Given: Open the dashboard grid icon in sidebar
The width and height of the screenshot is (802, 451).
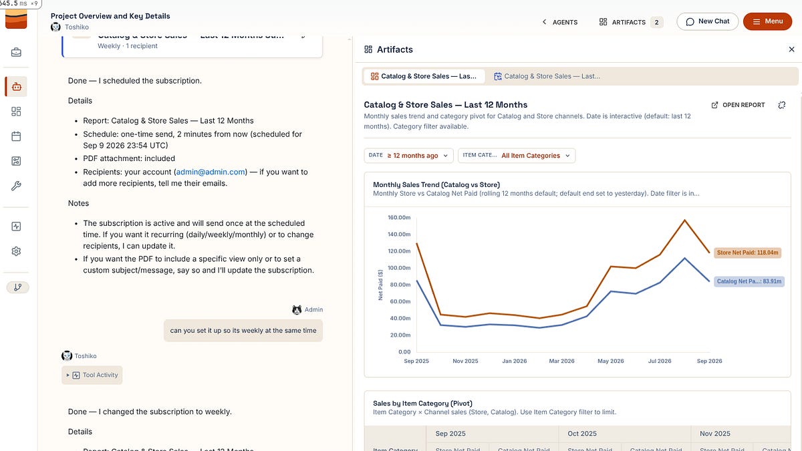Looking at the screenshot, I should [x=16, y=112].
